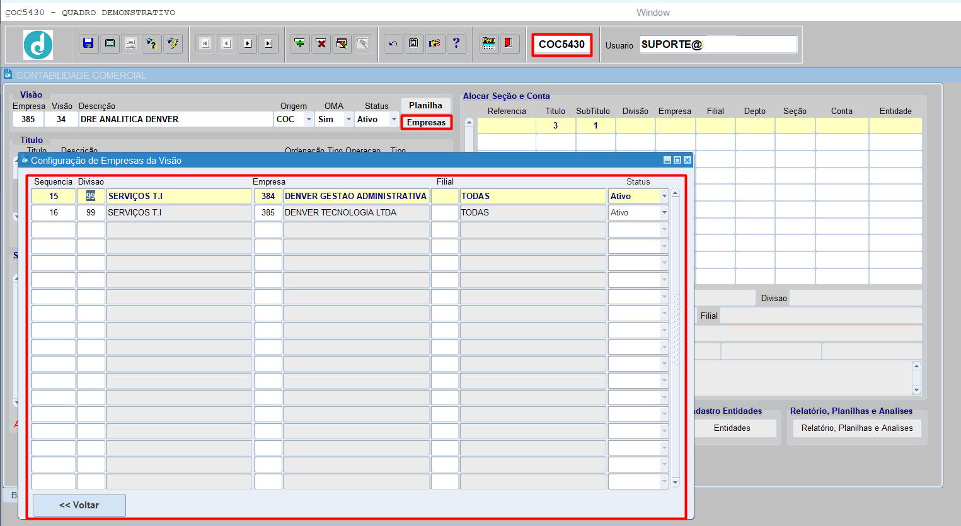Click the Contabilidade Comercial title bar icon
The image size is (961, 526).
pyautogui.click(x=8, y=75)
